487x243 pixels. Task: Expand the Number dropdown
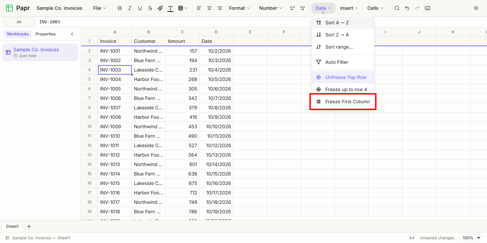(x=271, y=8)
